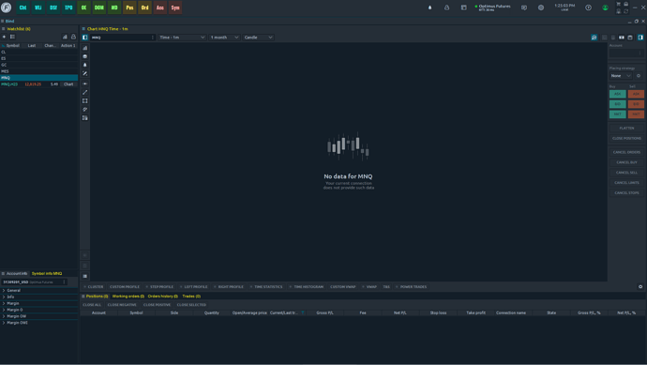Add symbol with Watchlist plus icon

pyautogui.click(x=4, y=37)
